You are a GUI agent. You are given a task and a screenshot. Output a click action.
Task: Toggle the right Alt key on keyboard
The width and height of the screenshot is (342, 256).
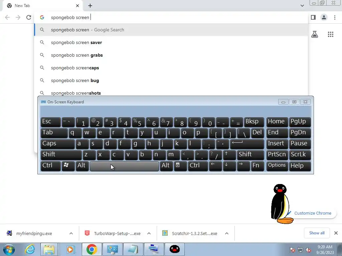pos(166,166)
